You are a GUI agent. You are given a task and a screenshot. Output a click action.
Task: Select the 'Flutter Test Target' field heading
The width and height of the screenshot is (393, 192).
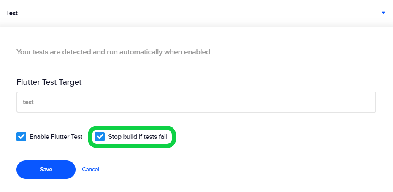pos(49,82)
